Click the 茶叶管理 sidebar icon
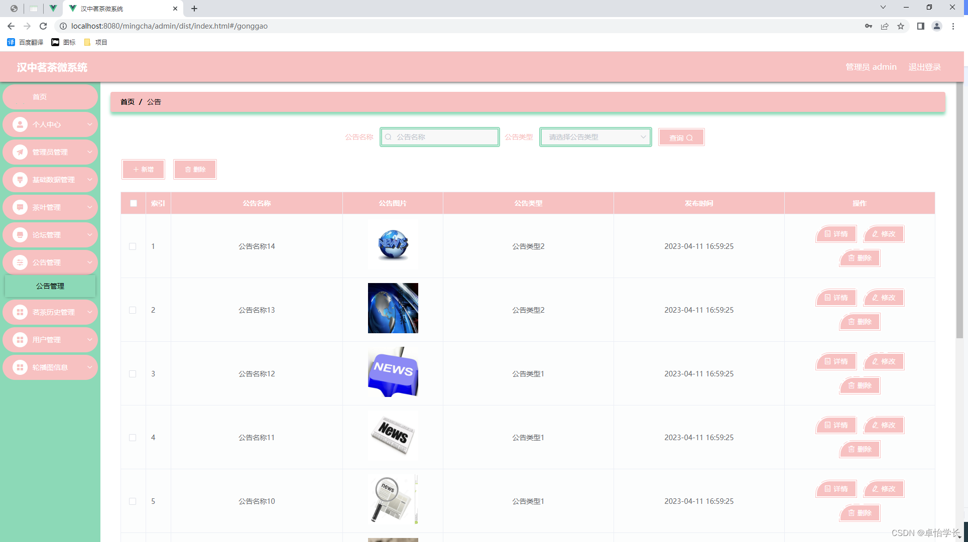 (20, 207)
